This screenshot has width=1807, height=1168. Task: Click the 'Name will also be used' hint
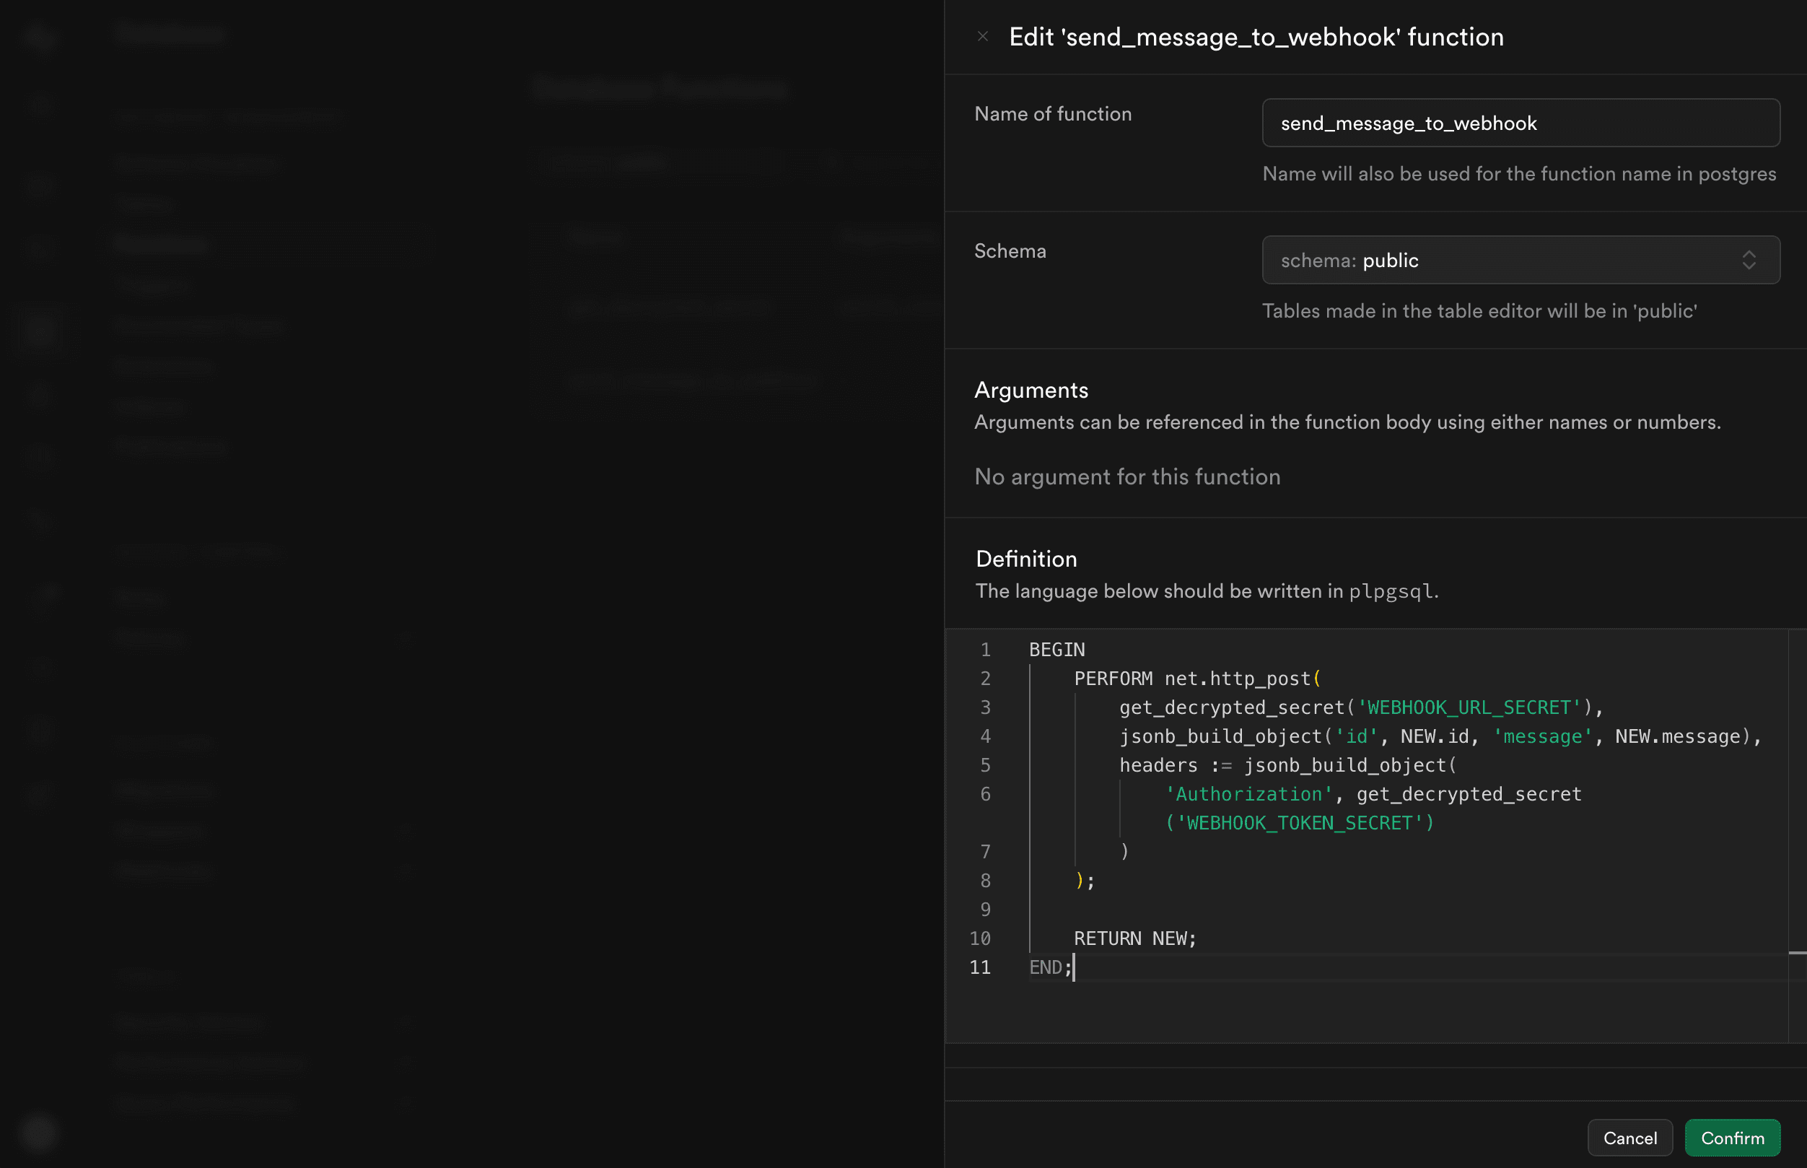(1519, 174)
